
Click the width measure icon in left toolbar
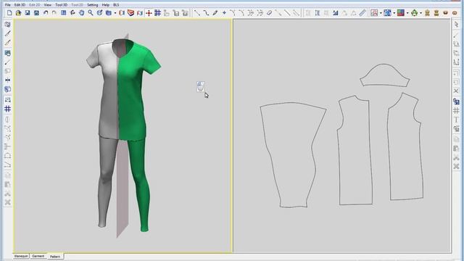click(x=8, y=80)
